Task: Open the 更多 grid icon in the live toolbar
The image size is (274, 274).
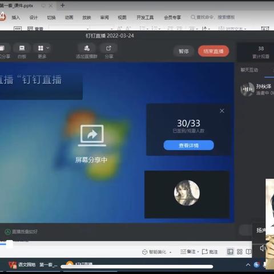Action: pyautogui.click(x=41, y=48)
